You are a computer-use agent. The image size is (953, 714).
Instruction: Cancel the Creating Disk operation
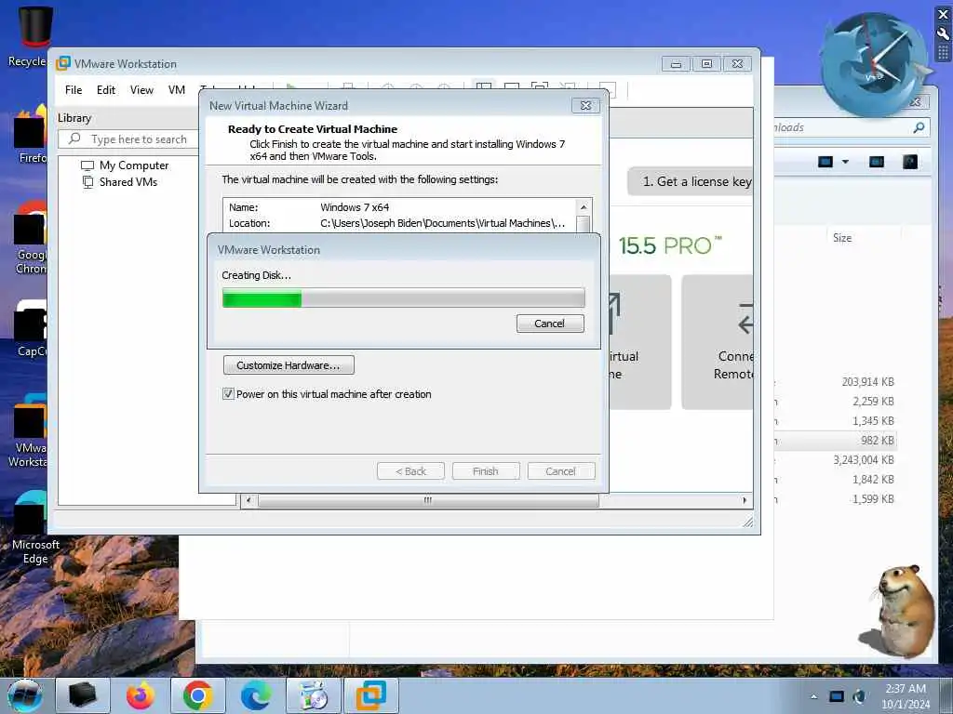(x=550, y=324)
